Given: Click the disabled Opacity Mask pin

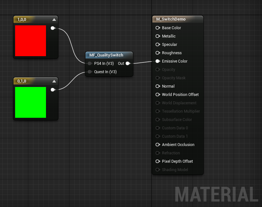Looking at the screenshot, I should 158,78.
